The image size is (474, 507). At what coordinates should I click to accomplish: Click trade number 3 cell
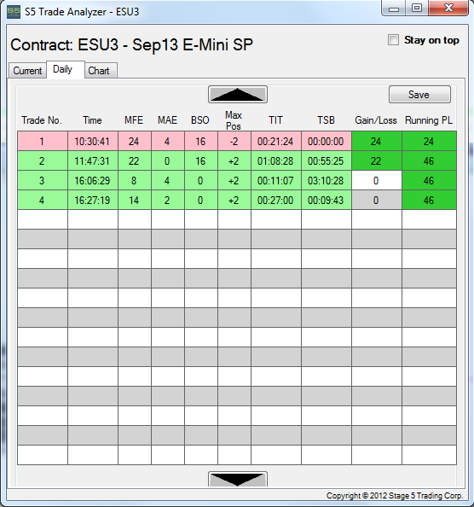[x=43, y=180]
